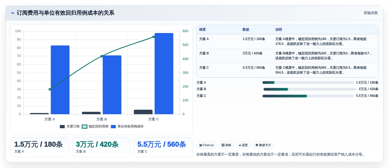The image size is (389, 168).
Task: Click the panel title 订阅费用与单位有效回归用例成本的关系
Action: tap(66, 13)
